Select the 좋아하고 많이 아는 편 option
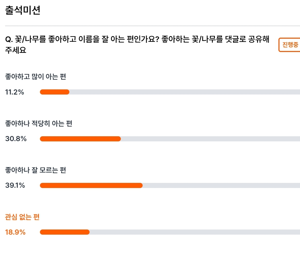Image resolution: width=300 pixels, height=272 pixels. tap(36, 77)
